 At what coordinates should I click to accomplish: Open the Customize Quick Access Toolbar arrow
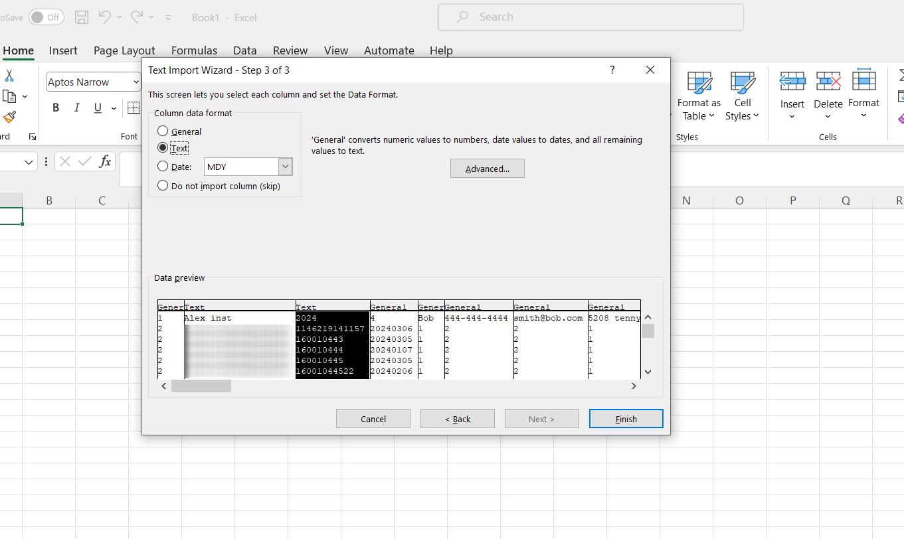168,18
